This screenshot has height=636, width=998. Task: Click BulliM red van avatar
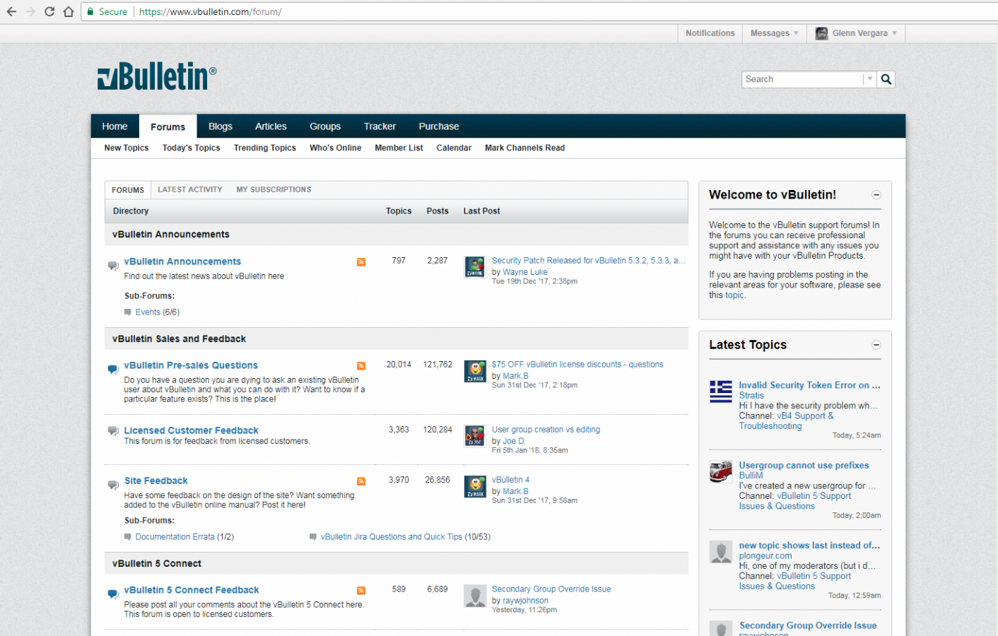coord(721,471)
